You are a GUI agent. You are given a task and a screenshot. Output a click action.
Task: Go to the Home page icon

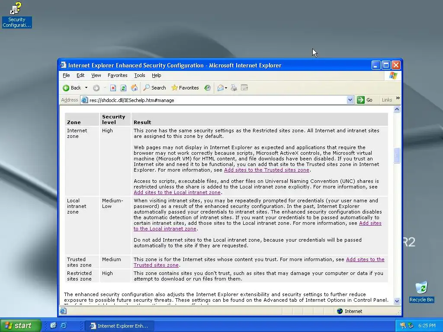(x=134, y=88)
